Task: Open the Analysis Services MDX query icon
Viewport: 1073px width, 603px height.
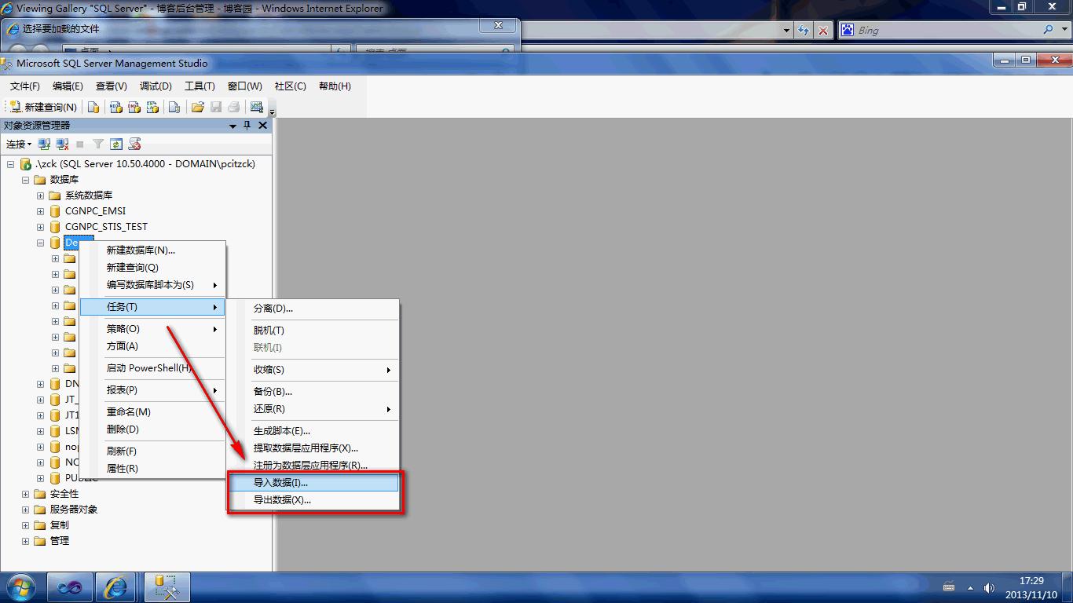Action: 115,107
